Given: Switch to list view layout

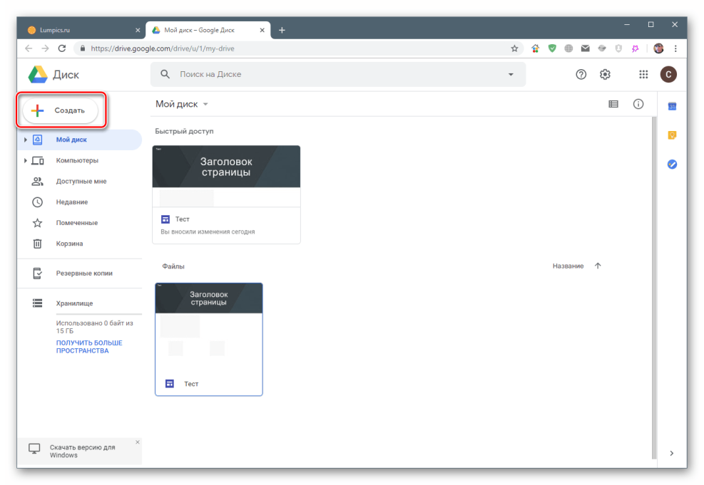Looking at the screenshot, I should click(613, 104).
